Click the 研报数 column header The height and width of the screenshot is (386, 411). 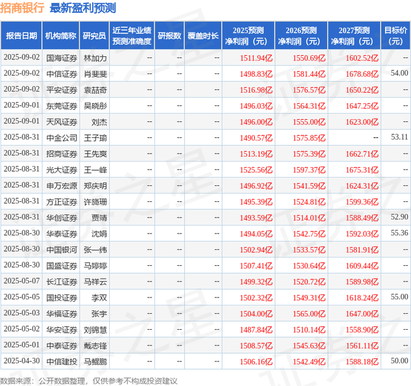coord(170,36)
